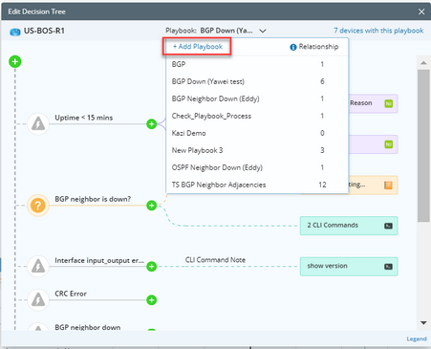Click the Uptime < 15 mins alert icon
The width and height of the screenshot is (431, 349).
point(38,123)
